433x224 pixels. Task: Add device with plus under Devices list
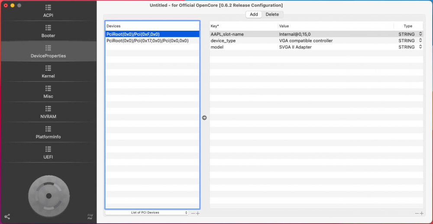click(x=198, y=213)
